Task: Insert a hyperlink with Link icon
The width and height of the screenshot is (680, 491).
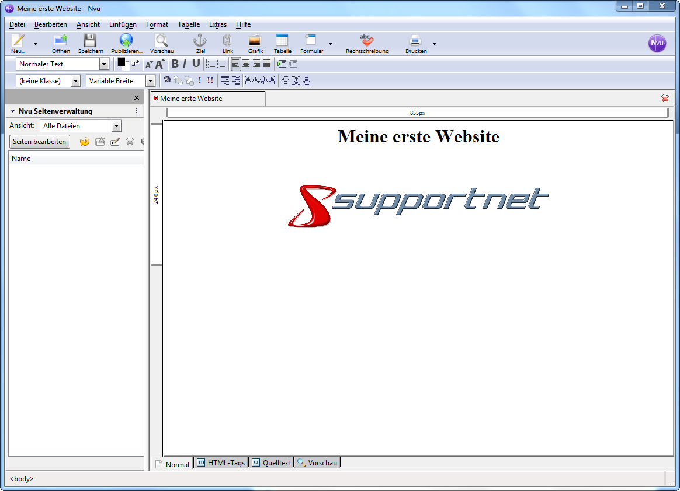Action: point(228,43)
